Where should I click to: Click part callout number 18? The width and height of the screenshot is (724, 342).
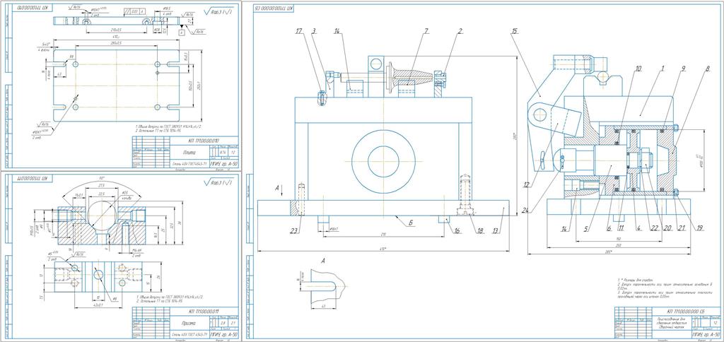[481, 231]
